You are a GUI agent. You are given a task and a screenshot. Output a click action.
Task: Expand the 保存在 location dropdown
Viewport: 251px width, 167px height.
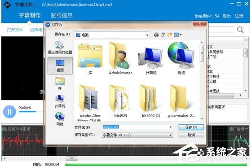pyautogui.click(x=147, y=35)
